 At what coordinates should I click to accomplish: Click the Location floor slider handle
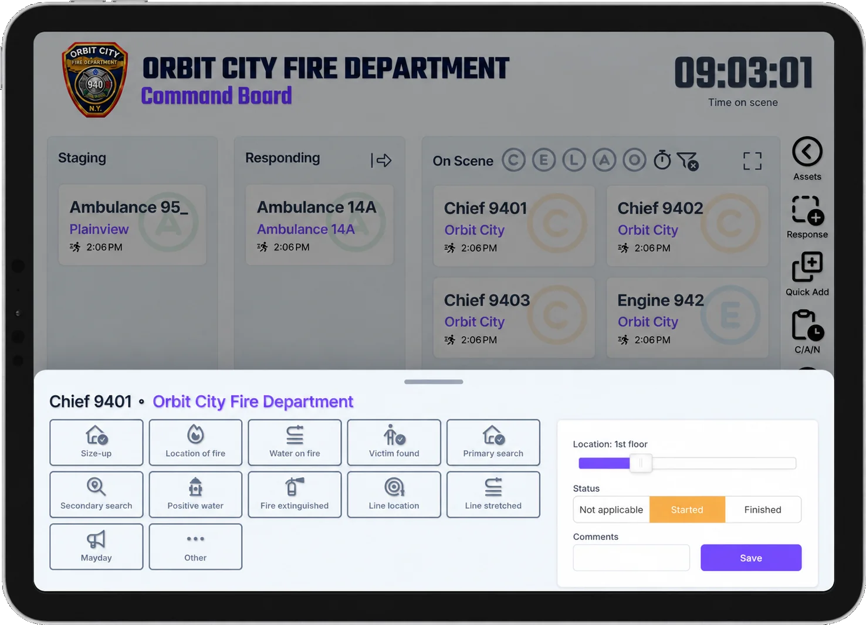tap(641, 463)
